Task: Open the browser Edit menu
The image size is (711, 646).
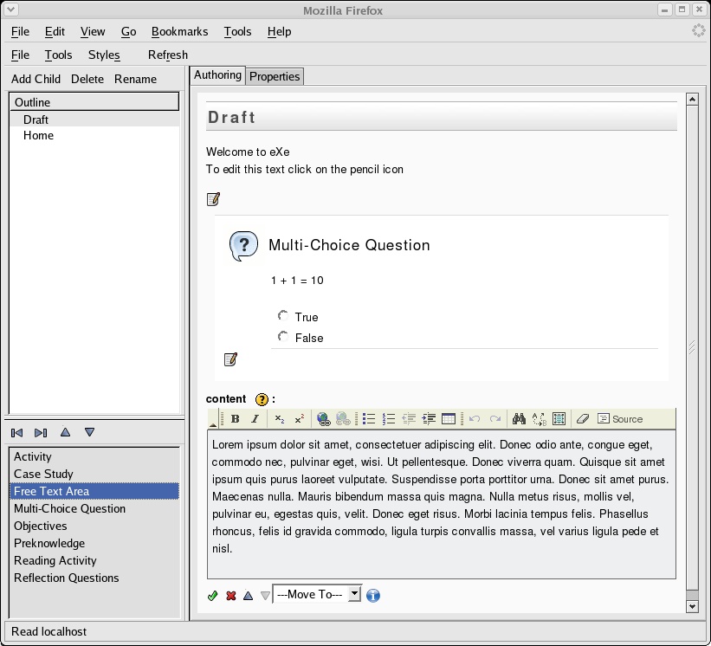Action: (55, 32)
